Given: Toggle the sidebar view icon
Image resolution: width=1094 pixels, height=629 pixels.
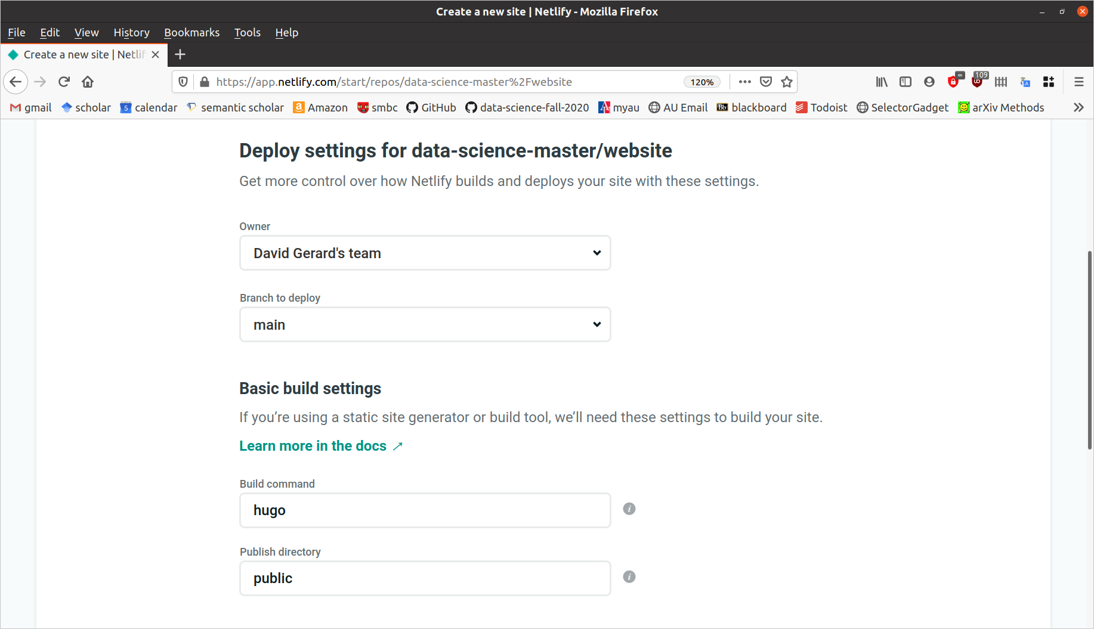Looking at the screenshot, I should coord(906,82).
